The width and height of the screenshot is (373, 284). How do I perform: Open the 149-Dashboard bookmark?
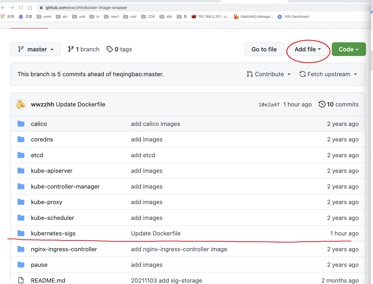(293, 17)
